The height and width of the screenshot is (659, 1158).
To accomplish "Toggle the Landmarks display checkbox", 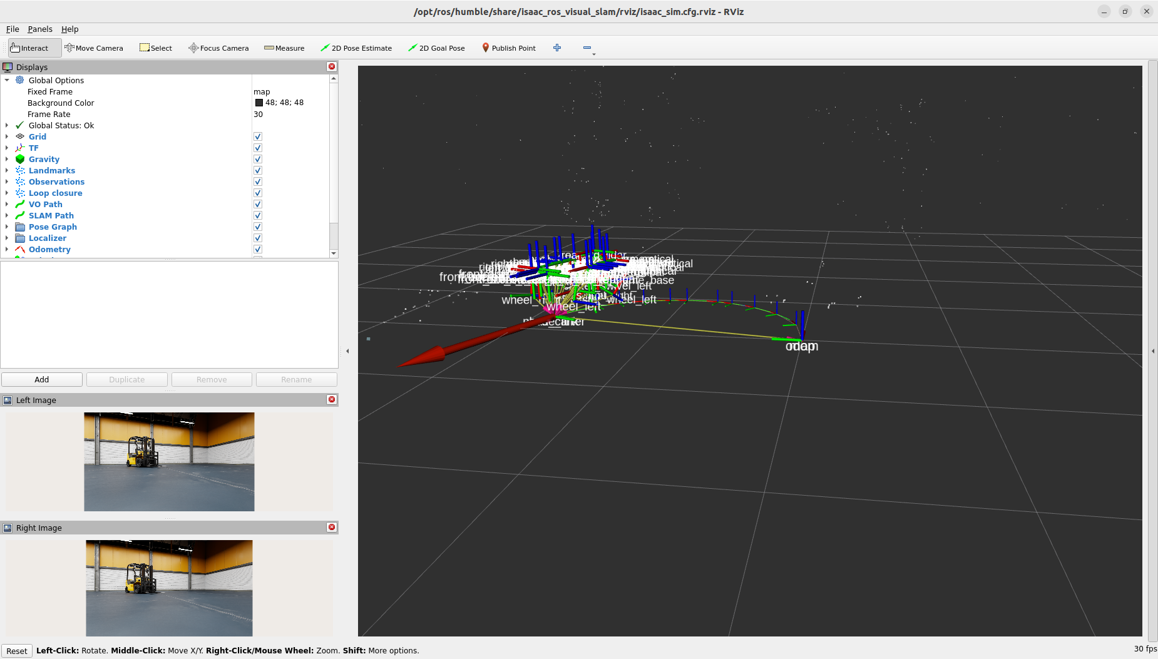I will [x=258, y=171].
